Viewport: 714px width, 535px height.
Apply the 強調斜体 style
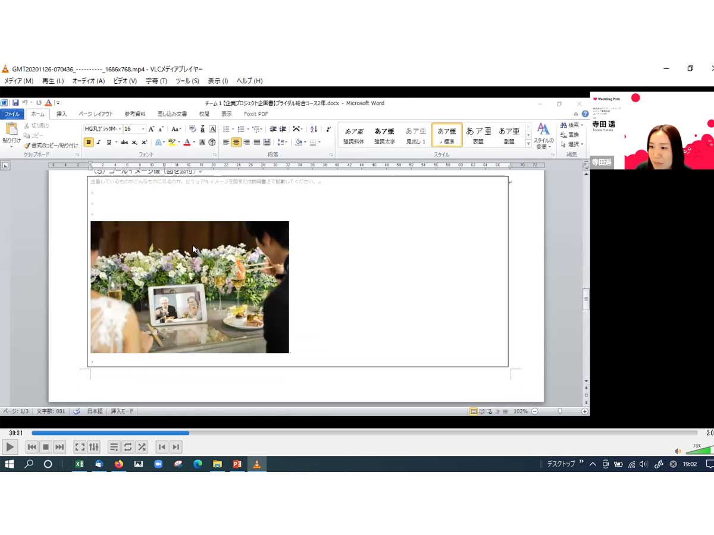(353, 135)
